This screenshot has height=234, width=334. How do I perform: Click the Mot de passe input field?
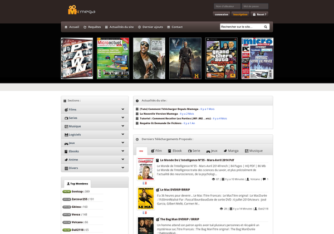(x=255, y=6)
